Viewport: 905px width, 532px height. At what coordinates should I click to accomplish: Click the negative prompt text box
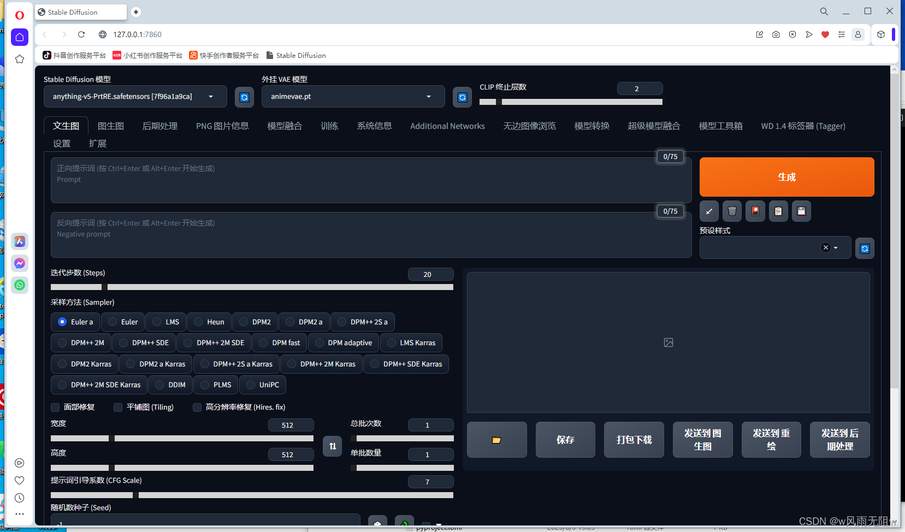371,235
